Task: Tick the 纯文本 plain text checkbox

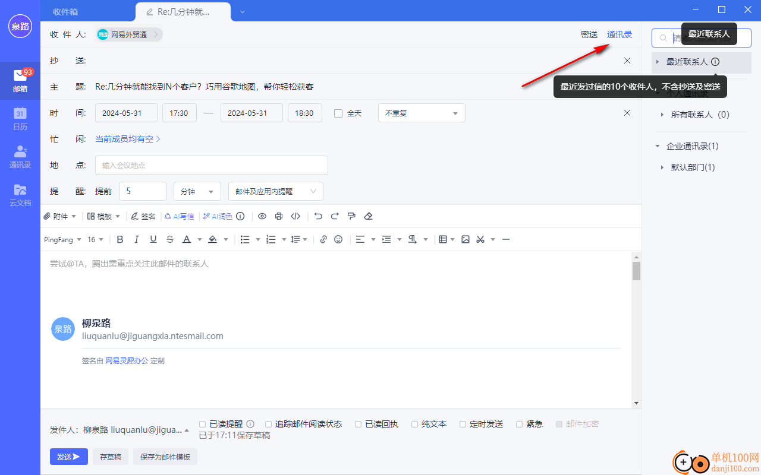Action: coord(414,424)
